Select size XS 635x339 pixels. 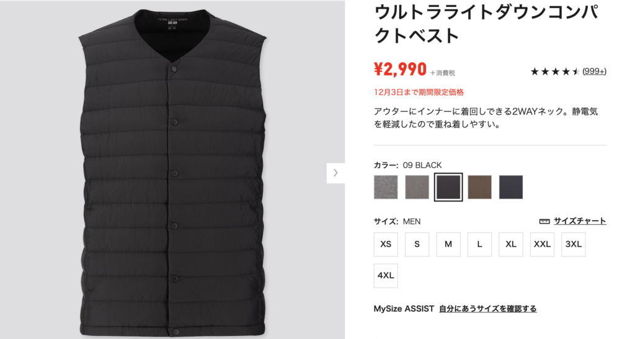[386, 244]
